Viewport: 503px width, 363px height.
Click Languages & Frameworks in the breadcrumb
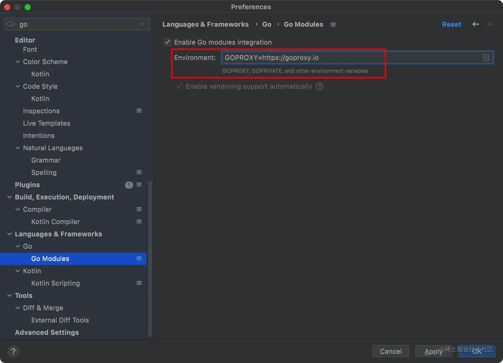(206, 24)
